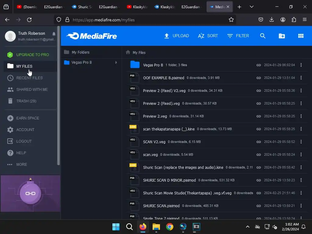Click the KINE file icon of scan thekapatanapapa
The height and width of the screenshot is (234, 312).
click(x=134, y=129)
